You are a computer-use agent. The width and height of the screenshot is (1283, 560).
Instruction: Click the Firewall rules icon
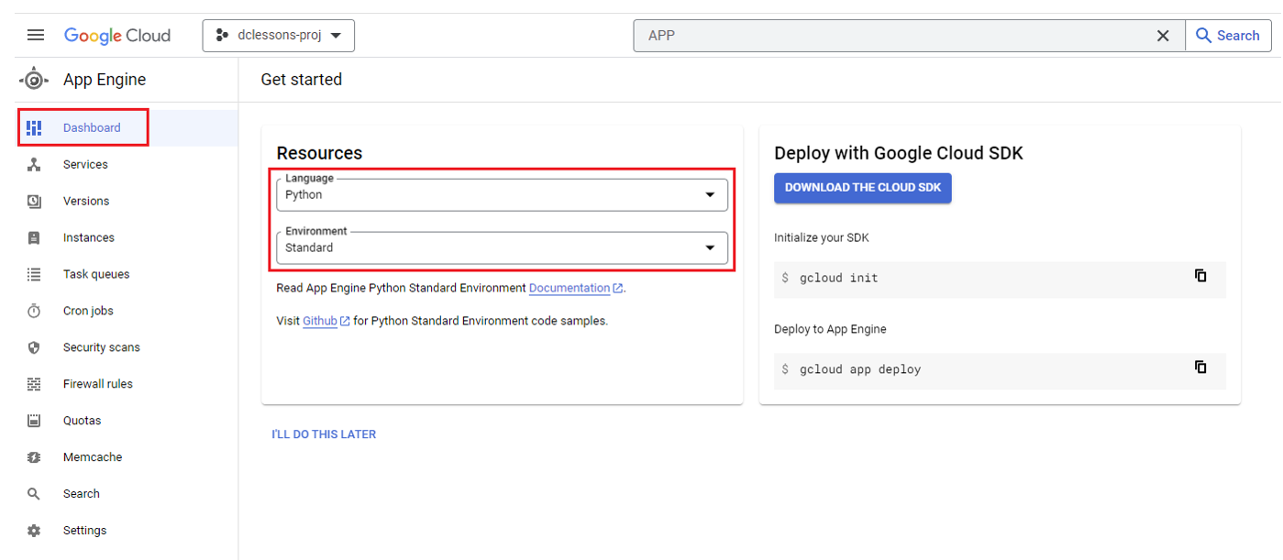pyautogui.click(x=34, y=385)
